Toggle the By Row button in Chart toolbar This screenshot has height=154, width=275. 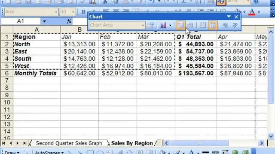click(203, 25)
